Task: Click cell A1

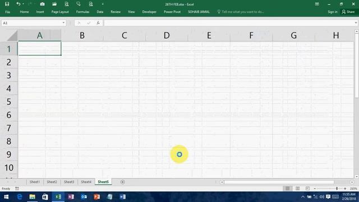Action: [x=39, y=48]
